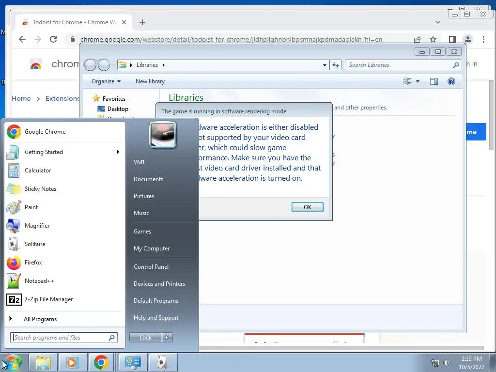Open view options dropdown arrow
Screen dimensions: 496x372
pos(418,81)
